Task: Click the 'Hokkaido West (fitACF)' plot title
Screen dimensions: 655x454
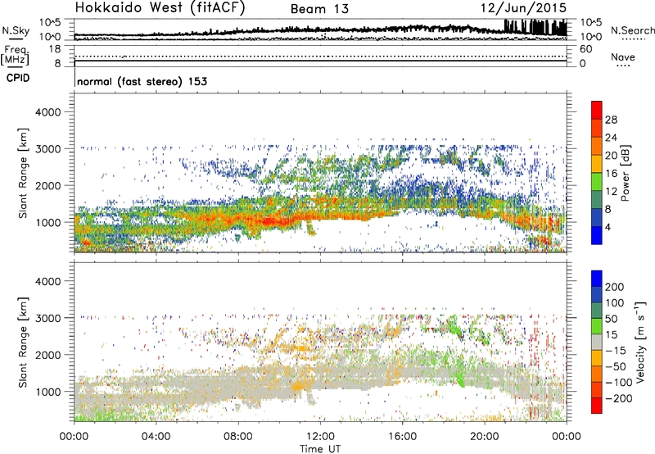Action: point(160,8)
